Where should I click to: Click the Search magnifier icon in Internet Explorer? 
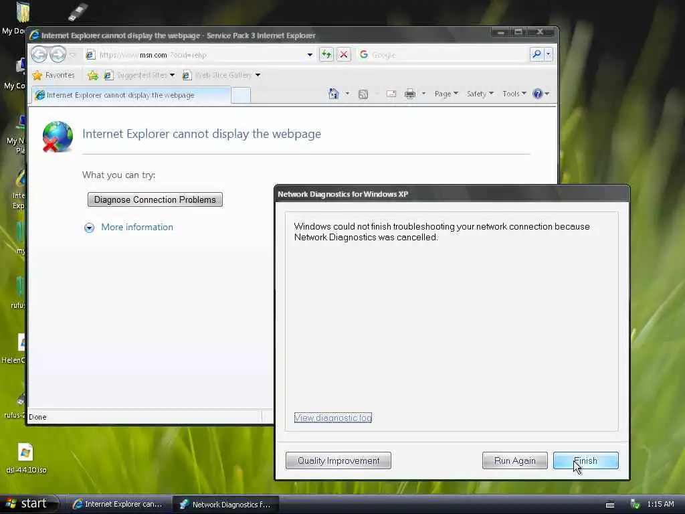click(536, 54)
